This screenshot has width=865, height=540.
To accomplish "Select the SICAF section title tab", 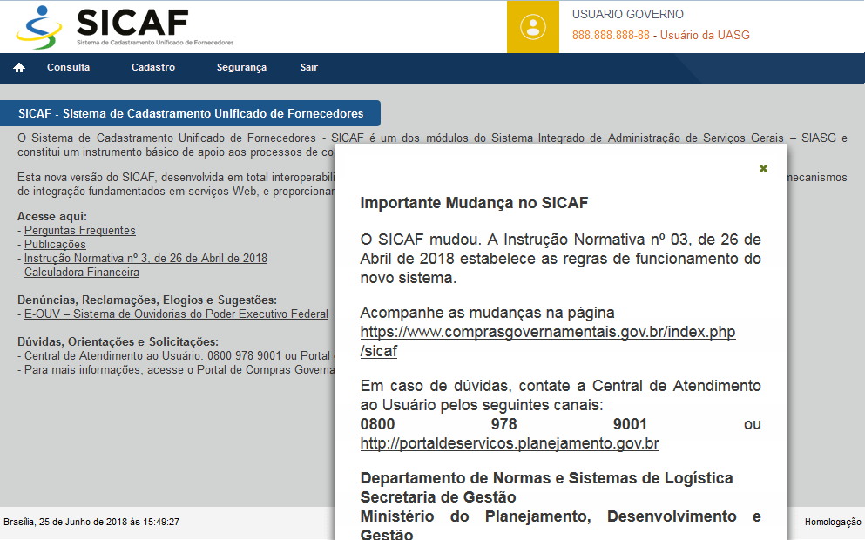I will (190, 113).
